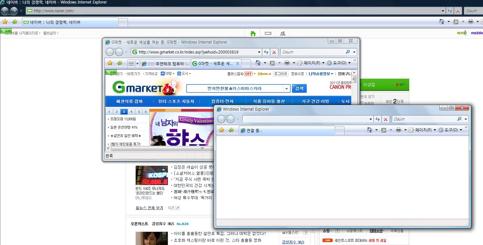Open 뷰티·스포츠·자동차 category on Gmarket
Image resolution: width=483 pixels, height=245 pixels.
click(176, 101)
